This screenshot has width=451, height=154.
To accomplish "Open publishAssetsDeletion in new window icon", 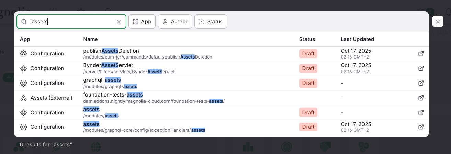I will [421, 54].
